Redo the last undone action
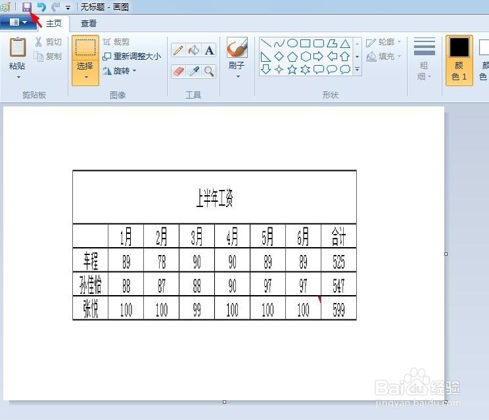The height and width of the screenshot is (420, 489). point(55,7)
